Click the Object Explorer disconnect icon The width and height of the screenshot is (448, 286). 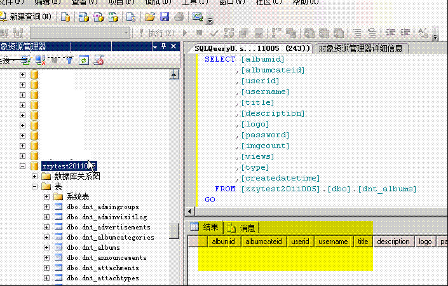40,60
